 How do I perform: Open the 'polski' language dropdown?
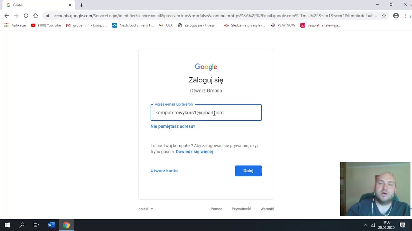pyautogui.click(x=146, y=209)
